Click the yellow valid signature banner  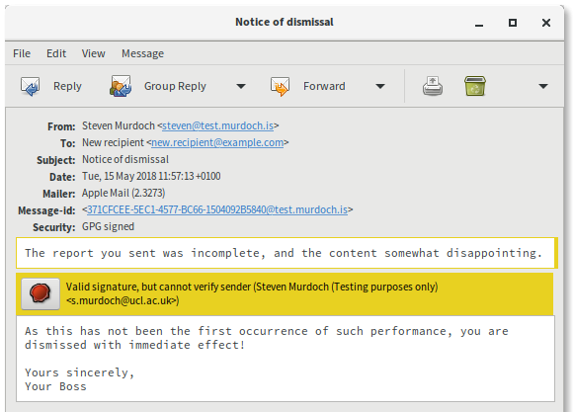coord(285,293)
